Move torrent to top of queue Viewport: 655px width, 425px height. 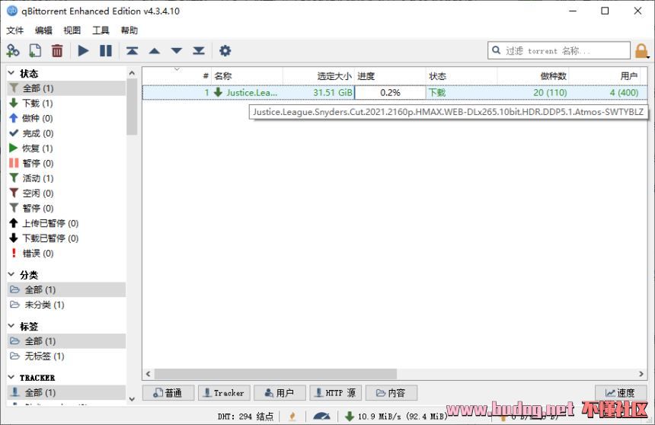[x=132, y=51]
